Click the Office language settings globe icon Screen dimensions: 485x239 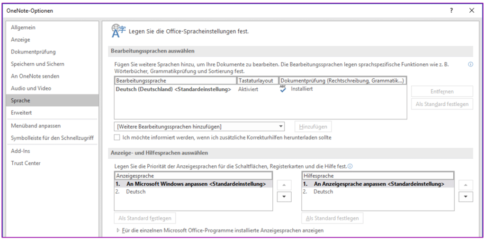click(x=118, y=31)
